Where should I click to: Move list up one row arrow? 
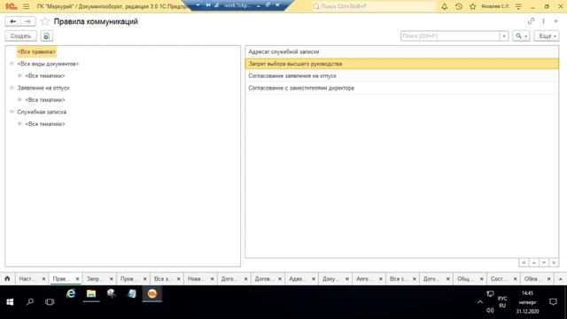[533, 262]
